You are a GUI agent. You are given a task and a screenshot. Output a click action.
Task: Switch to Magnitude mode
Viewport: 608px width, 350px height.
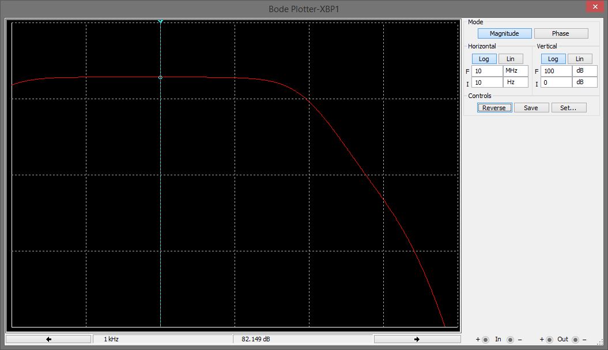pos(504,33)
